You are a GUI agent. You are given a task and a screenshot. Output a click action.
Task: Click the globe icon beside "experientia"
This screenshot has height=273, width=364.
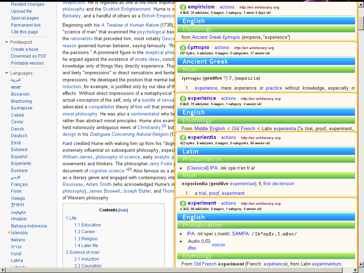point(183,137)
